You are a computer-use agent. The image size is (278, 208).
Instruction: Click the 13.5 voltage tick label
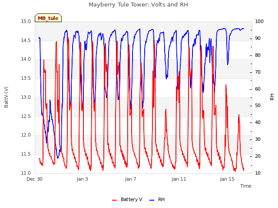[x=26, y=78]
